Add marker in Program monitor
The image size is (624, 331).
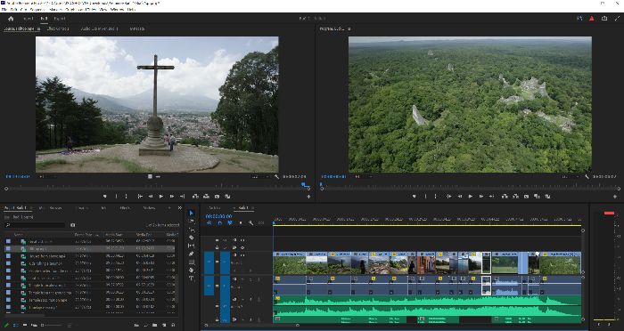[415, 197]
